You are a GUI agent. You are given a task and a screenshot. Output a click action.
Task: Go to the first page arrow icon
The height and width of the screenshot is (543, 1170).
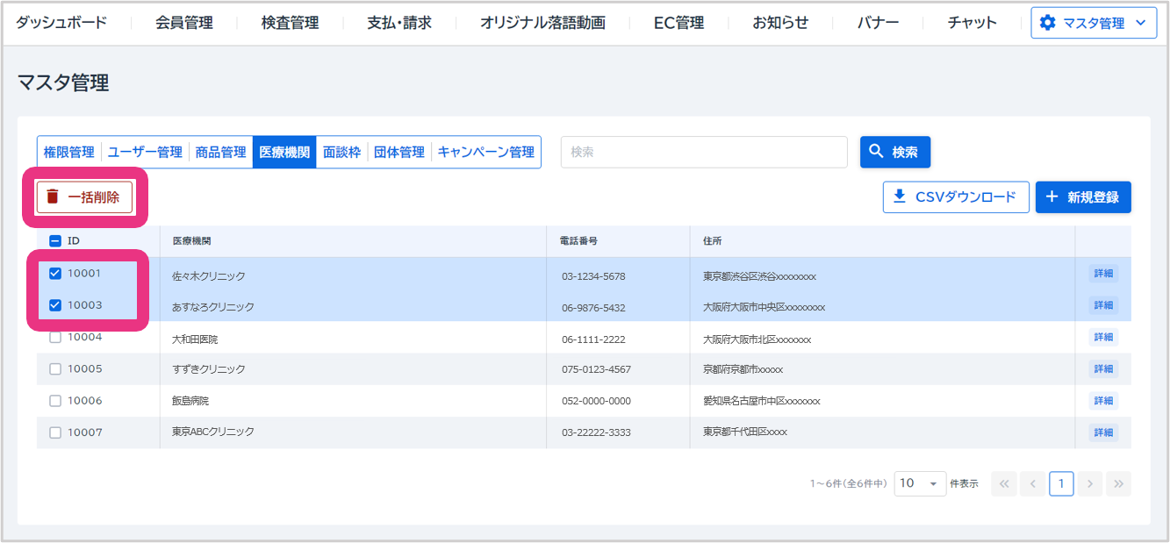click(x=1003, y=483)
